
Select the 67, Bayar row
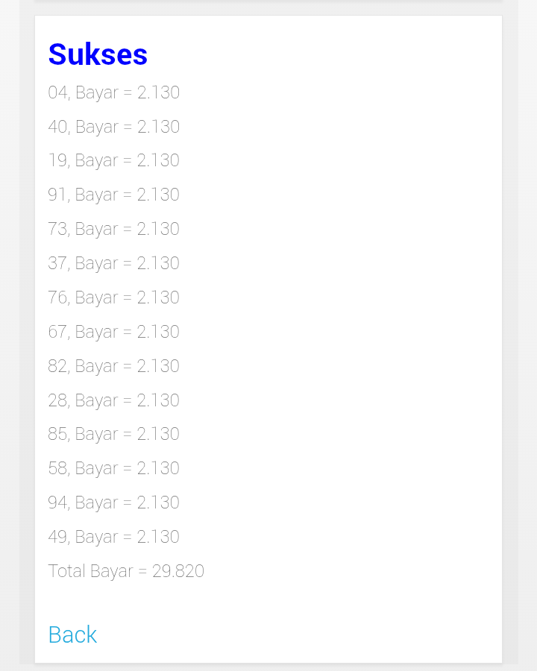(x=113, y=332)
